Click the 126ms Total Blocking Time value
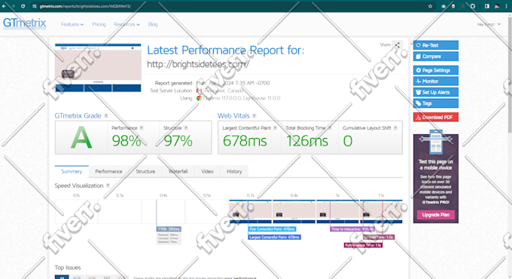 pos(307,141)
